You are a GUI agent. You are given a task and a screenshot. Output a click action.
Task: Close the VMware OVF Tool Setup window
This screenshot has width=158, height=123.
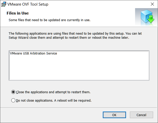click(152, 4)
